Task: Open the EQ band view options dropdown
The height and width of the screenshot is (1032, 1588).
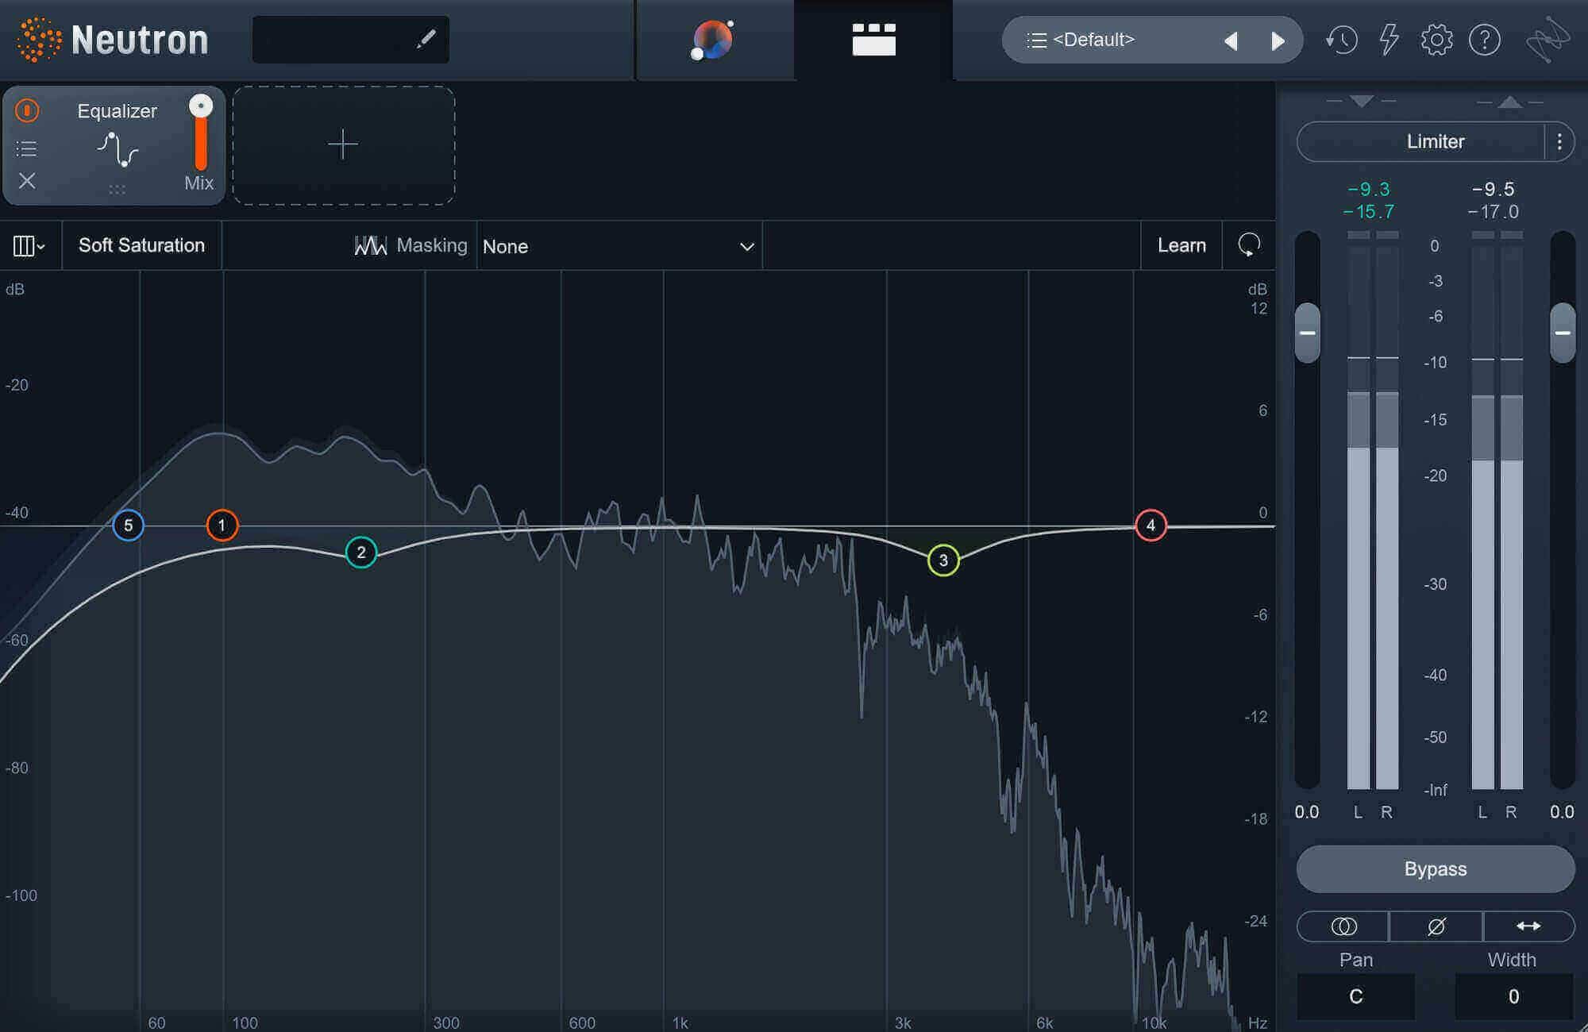Action: point(29,246)
